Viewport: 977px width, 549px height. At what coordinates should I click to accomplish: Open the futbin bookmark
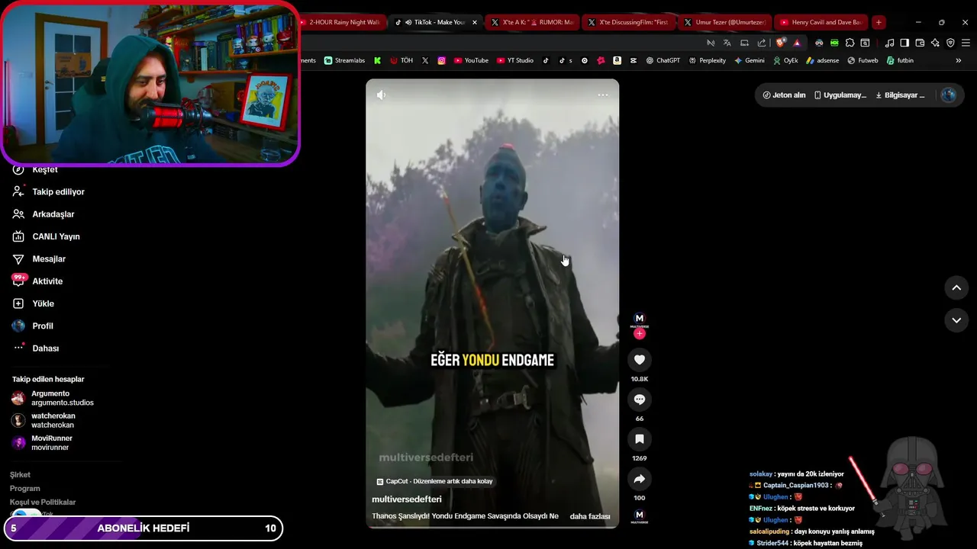pos(900,61)
